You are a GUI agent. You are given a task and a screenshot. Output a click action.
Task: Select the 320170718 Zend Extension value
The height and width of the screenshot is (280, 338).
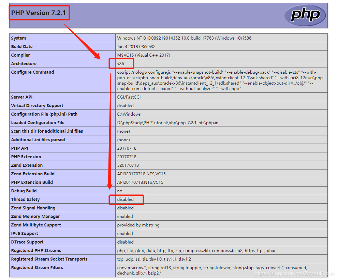(x=128, y=165)
